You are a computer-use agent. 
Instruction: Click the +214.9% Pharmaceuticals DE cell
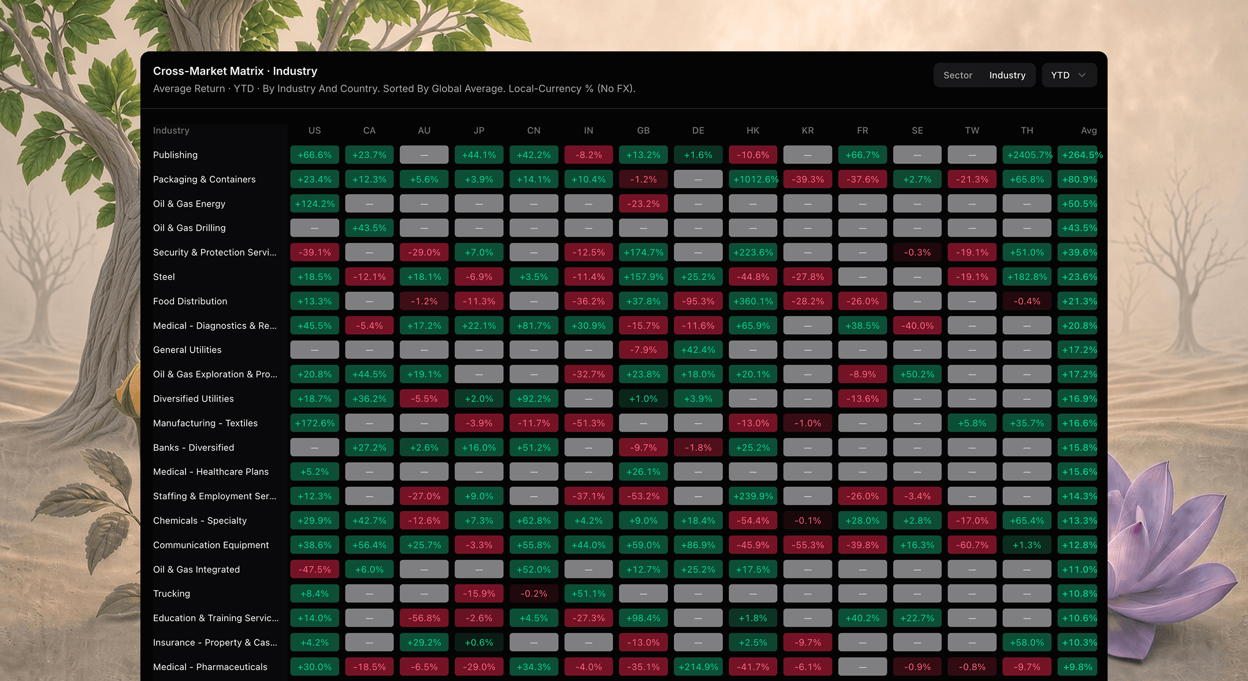tap(698, 667)
